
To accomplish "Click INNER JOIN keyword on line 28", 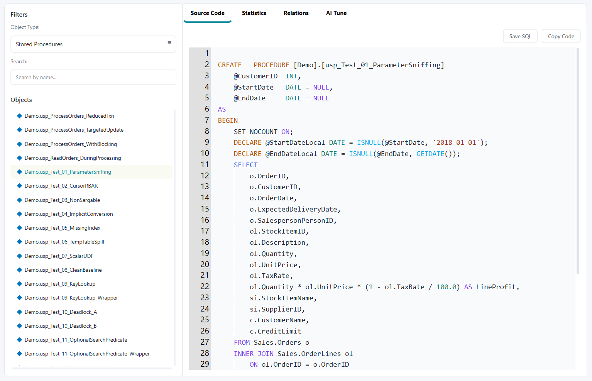I will pyautogui.click(x=254, y=354).
